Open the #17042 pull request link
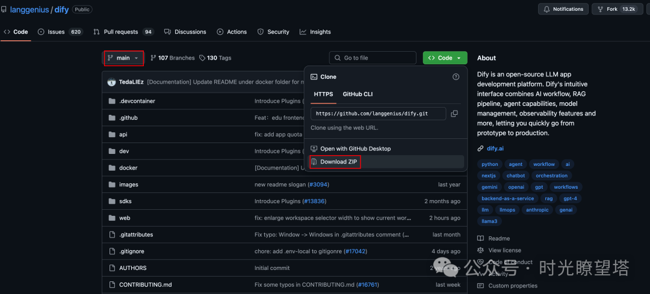 click(356, 251)
